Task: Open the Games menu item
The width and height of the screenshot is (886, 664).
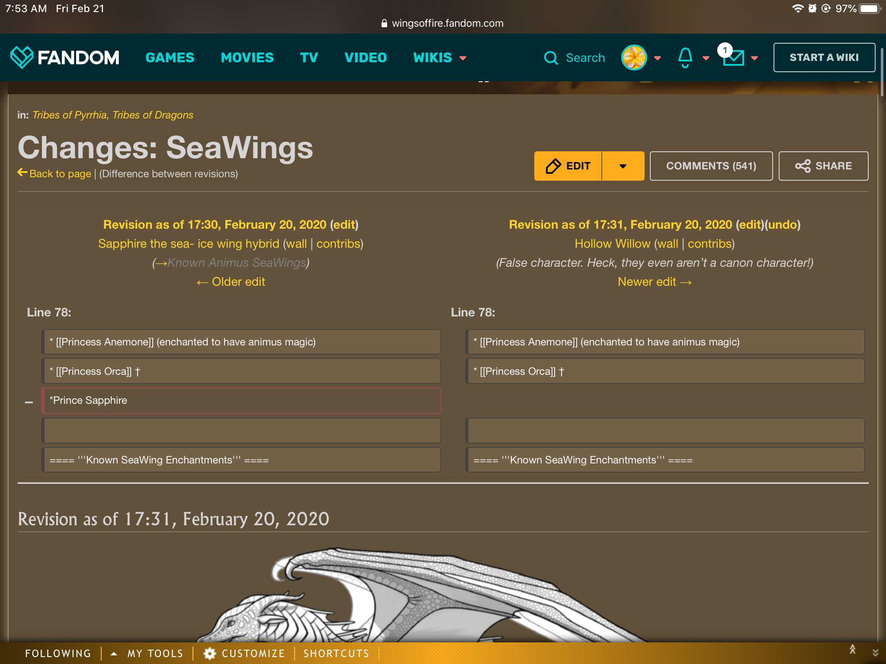Action: coord(170,57)
